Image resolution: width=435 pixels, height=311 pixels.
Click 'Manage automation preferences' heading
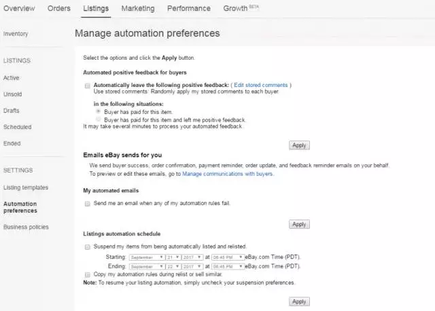(x=147, y=33)
